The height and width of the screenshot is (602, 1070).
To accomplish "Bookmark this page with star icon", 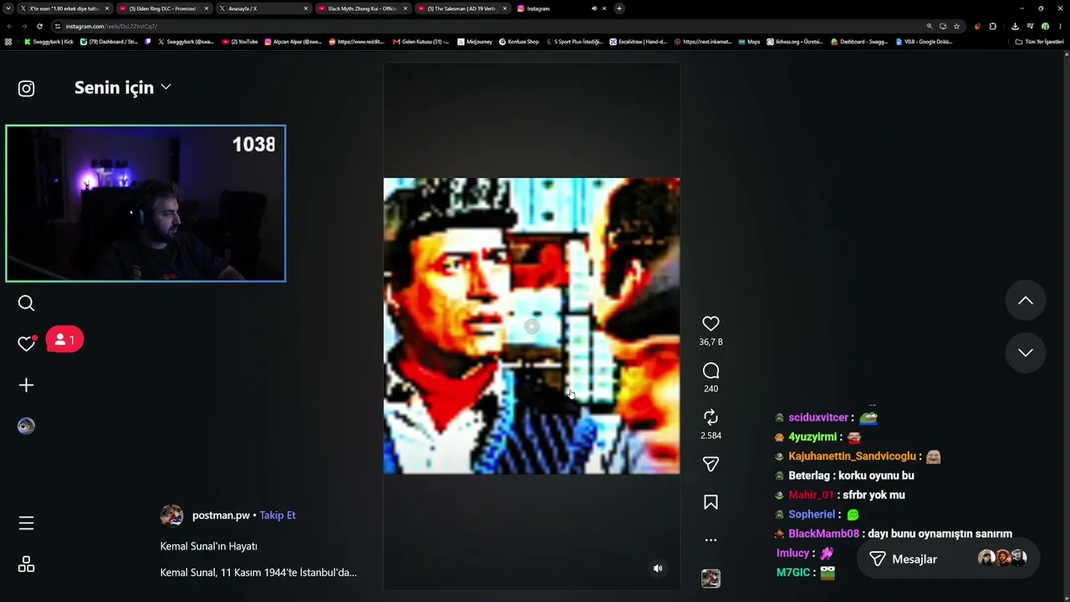I will [957, 26].
